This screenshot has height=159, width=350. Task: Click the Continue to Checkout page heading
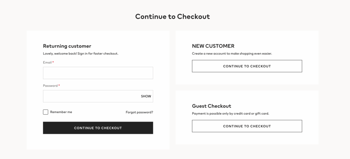pos(173,16)
